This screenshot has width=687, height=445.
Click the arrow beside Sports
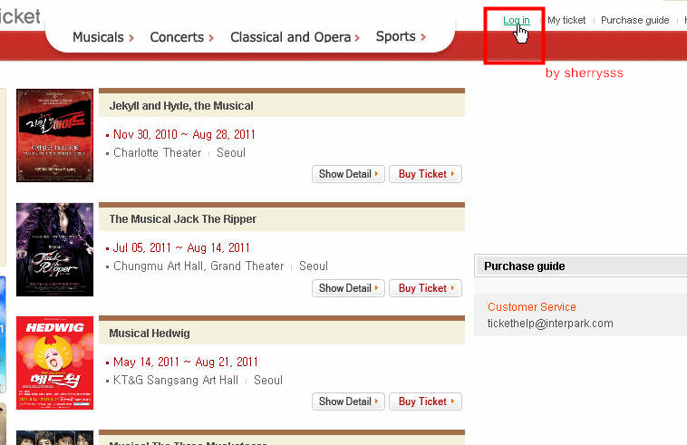423,37
